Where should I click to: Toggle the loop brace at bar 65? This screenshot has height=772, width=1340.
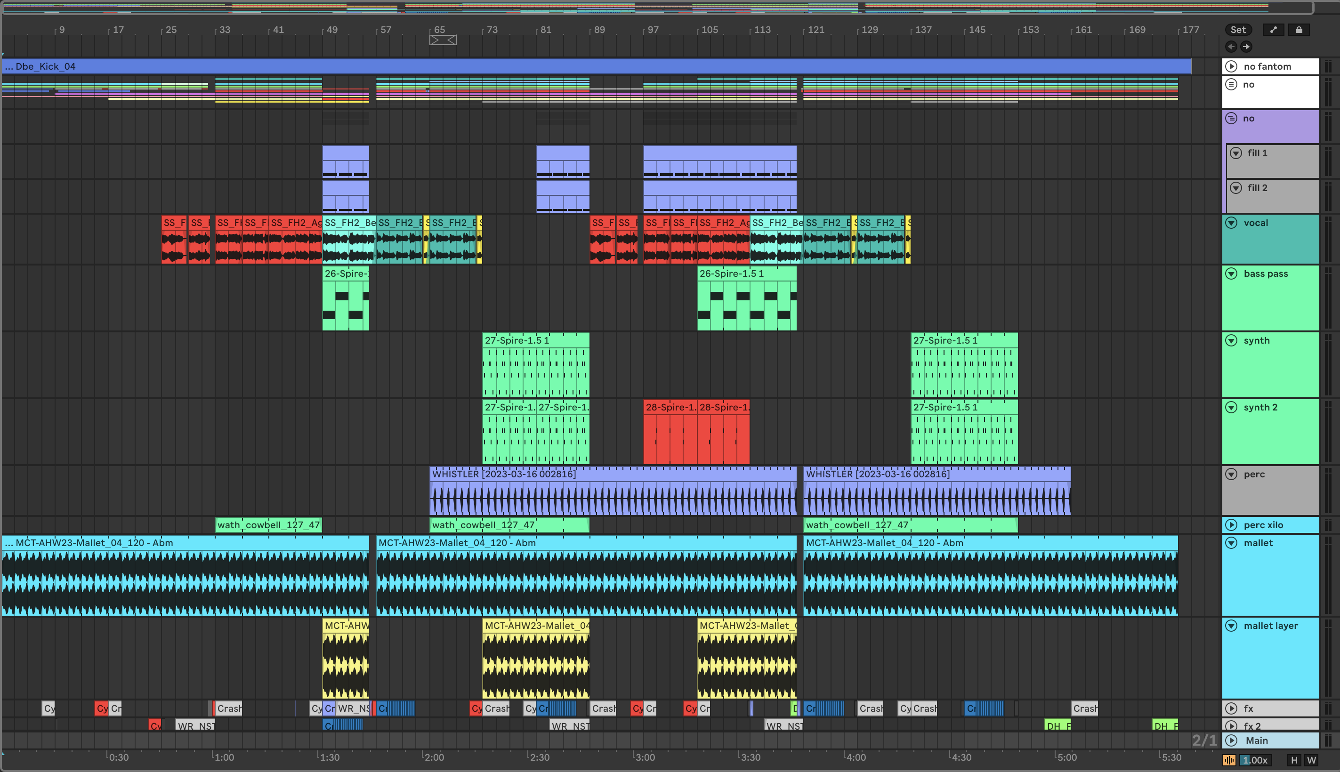[443, 40]
